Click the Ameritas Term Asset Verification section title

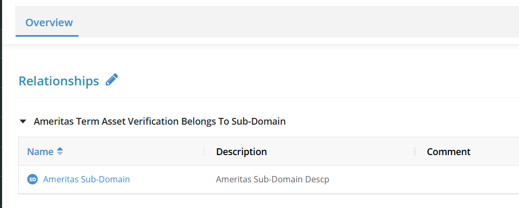[160, 122]
